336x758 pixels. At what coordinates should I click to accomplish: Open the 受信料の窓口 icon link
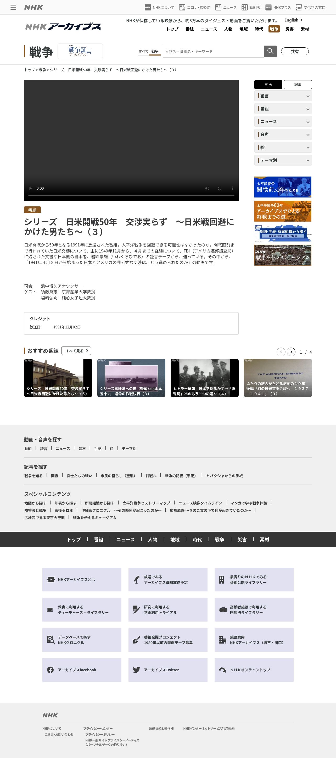pos(310,7)
